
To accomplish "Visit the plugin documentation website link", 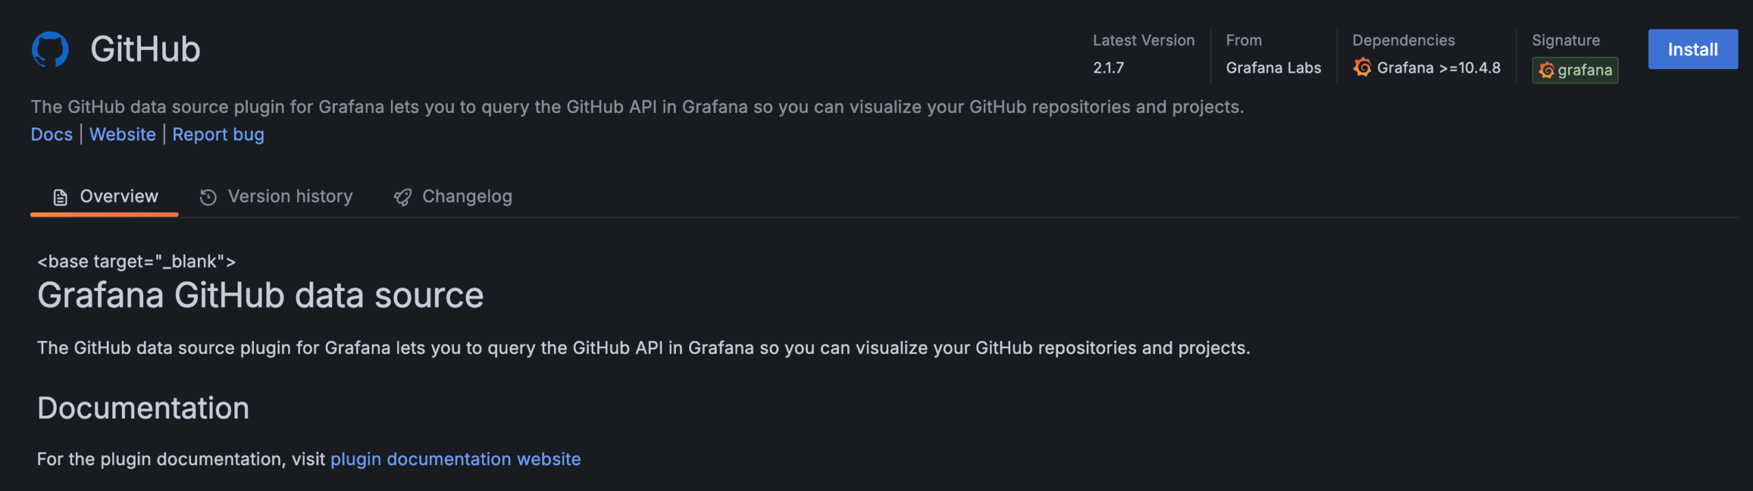I will tap(455, 459).
